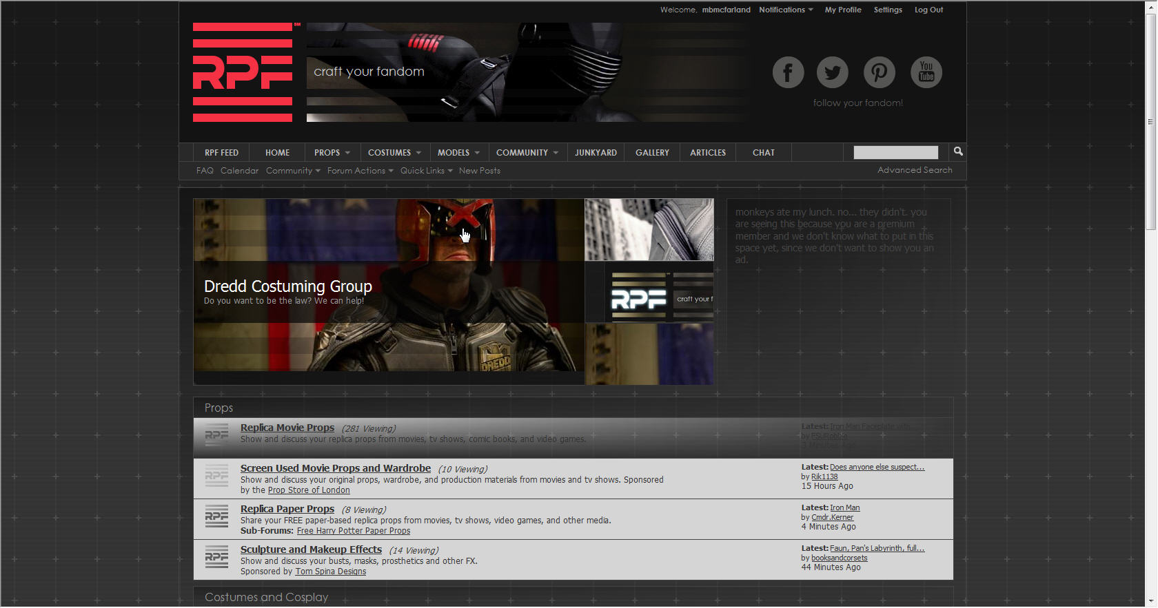Open the Sculpture and Makeup Effects forum

(x=311, y=549)
